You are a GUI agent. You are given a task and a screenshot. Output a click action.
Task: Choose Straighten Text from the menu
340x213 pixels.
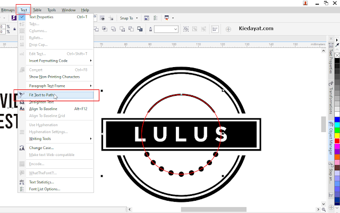[x=56, y=102]
